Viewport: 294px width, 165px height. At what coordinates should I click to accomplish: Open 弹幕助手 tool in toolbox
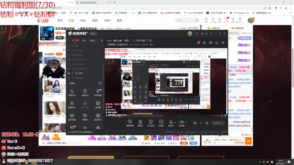coord(72,105)
